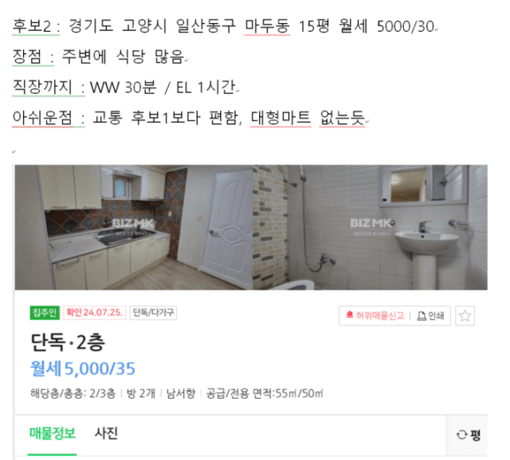Toggle the 평 unit conversion button
510x460 pixels.
(x=469, y=435)
